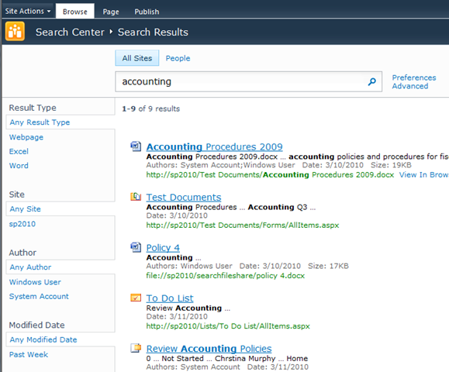Refine results by Windows User author
Image resolution: width=449 pixels, height=372 pixels.
point(35,282)
